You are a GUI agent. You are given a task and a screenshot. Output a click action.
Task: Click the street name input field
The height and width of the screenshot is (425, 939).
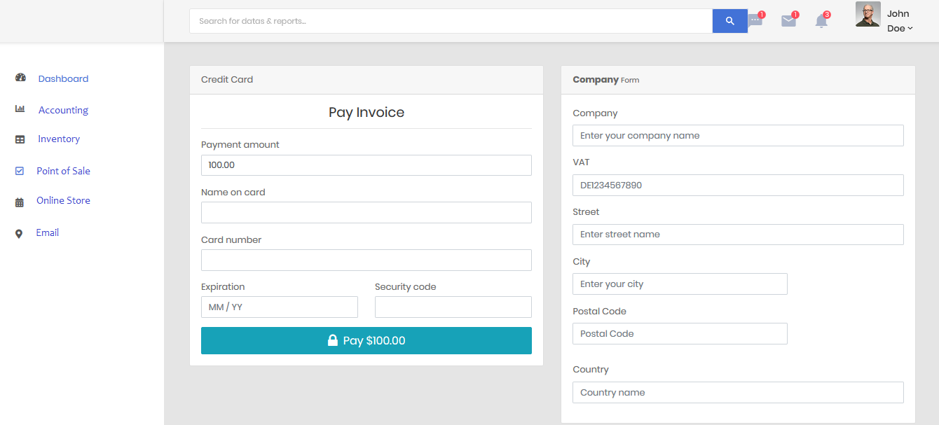(738, 234)
